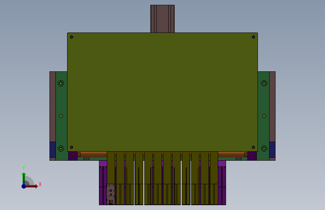Select the purple block at the lower right base
This screenshot has height=210, width=325.
click(222, 186)
